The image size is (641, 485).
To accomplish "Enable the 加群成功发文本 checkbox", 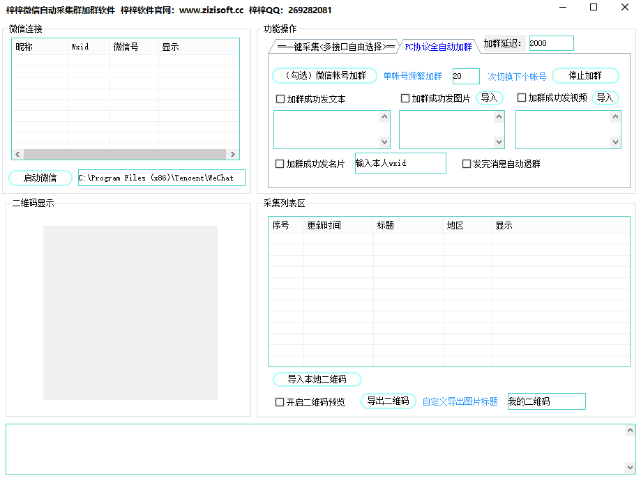I will pyautogui.click(x=280, y=99).
